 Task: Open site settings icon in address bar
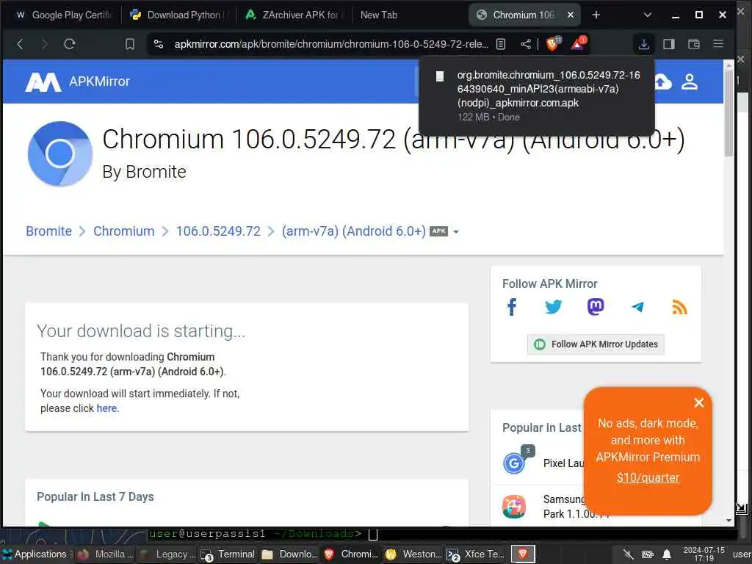coord(159,44)
